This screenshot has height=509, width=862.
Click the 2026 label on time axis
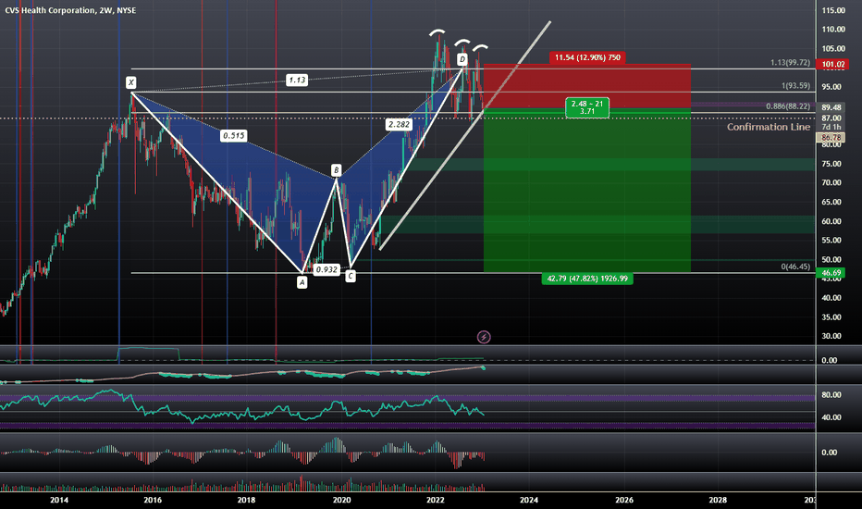tap(624, 500)
